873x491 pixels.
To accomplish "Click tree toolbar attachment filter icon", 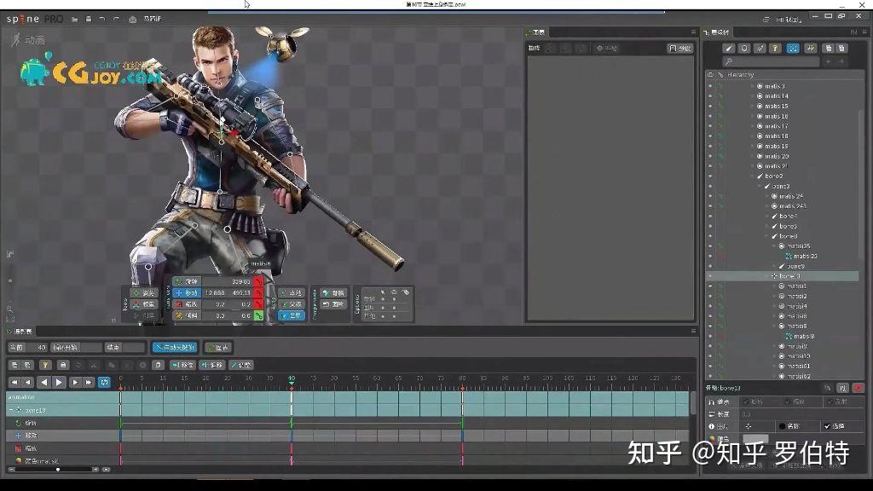I will click(760, 49).
